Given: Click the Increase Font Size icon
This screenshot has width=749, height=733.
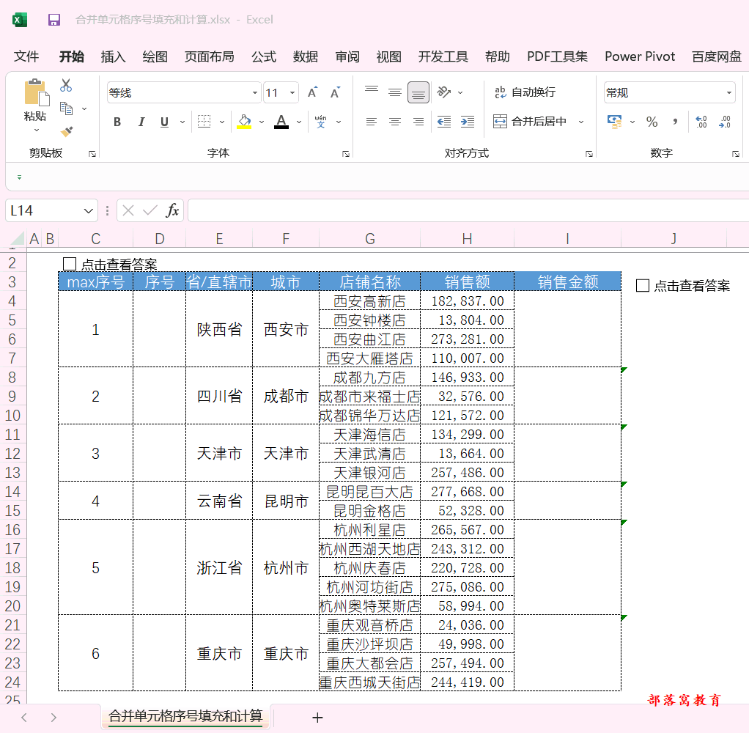Looking at the screenshot, I should click(x=312, y=92).
